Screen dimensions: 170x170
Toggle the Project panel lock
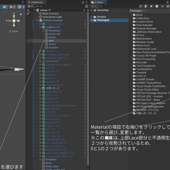(168, 2)
